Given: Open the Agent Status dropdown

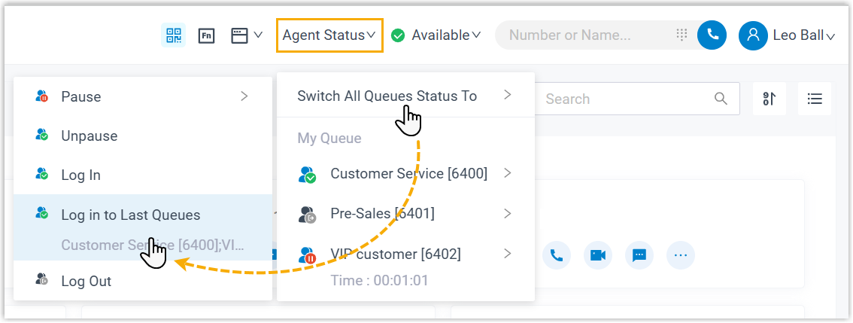Looking at the screenshot, I should point(329,35).
